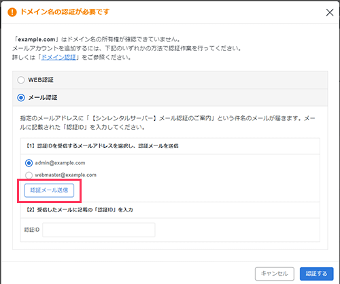Focus the 認証ID input field

[99, 230]
